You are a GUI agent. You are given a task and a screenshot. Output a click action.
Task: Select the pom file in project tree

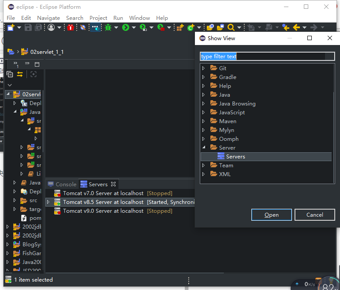35,218
